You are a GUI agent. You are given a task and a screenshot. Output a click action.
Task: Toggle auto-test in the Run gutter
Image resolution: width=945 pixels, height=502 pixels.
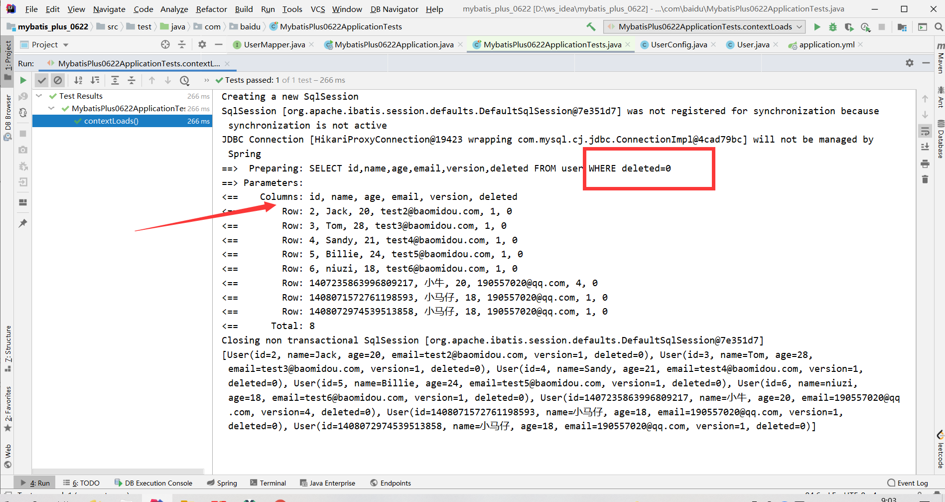click(x=23, y=113)
